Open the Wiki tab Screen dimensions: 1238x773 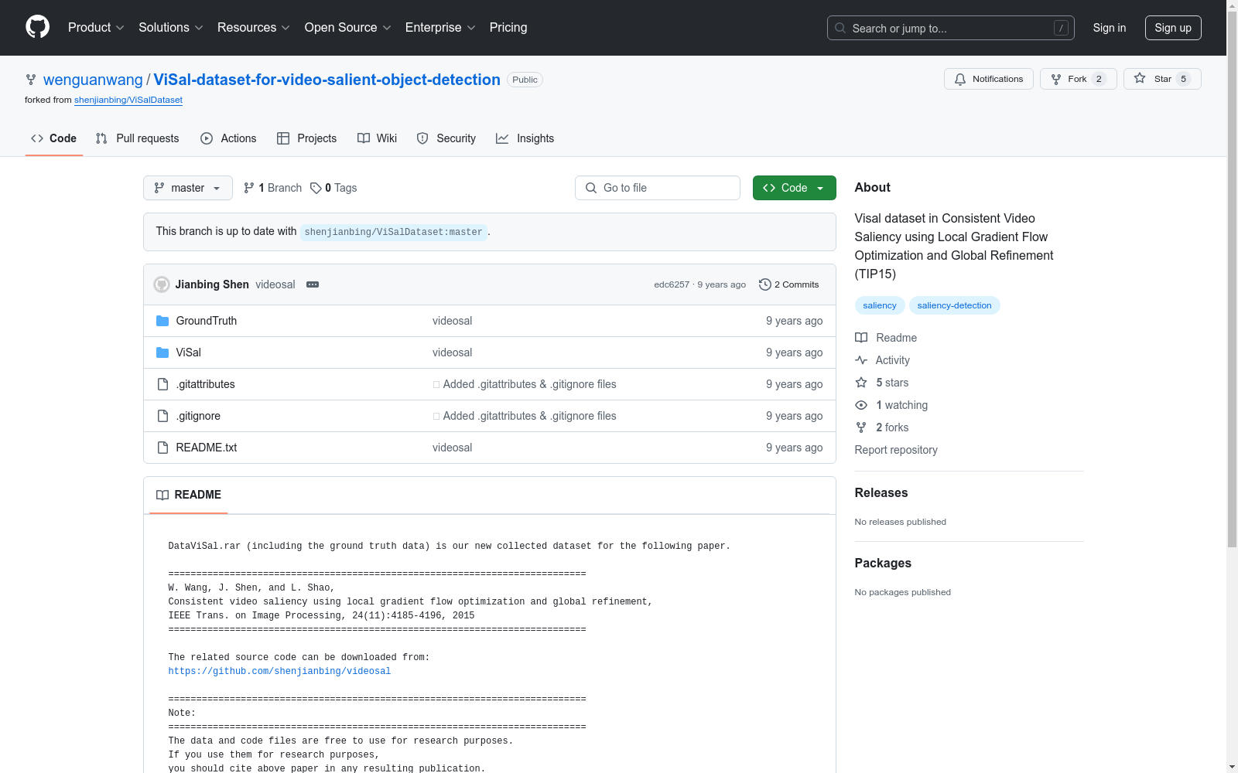click(378, 138)
